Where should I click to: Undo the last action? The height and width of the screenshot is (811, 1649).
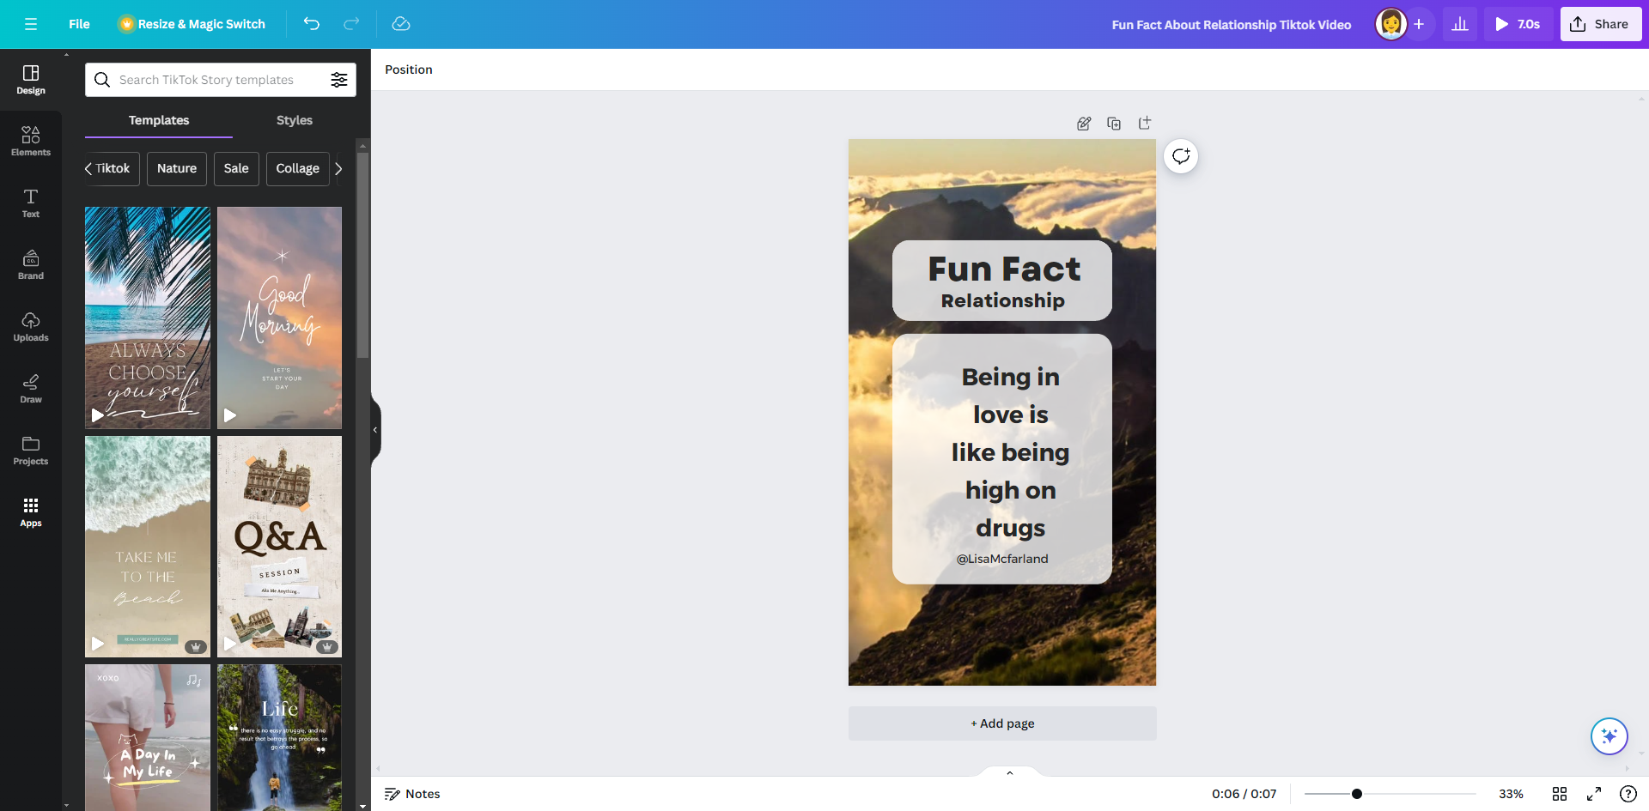tap(312, 24)
